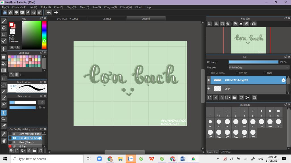Choose the Gradient tool

[3, 70]
